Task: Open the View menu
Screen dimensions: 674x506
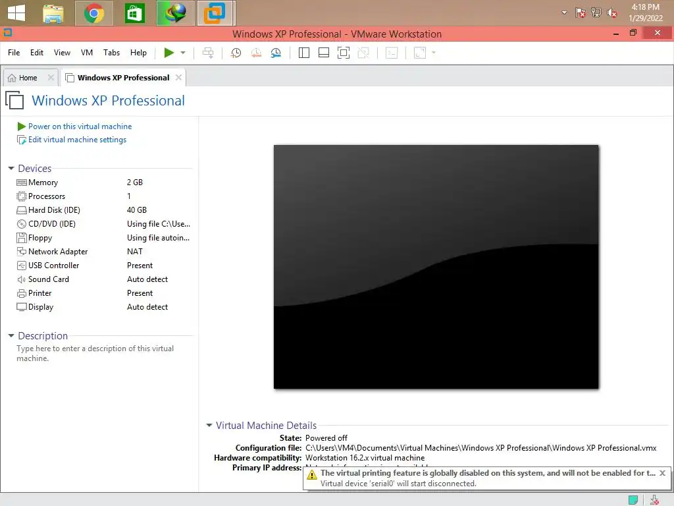Action: coord(62,53)
